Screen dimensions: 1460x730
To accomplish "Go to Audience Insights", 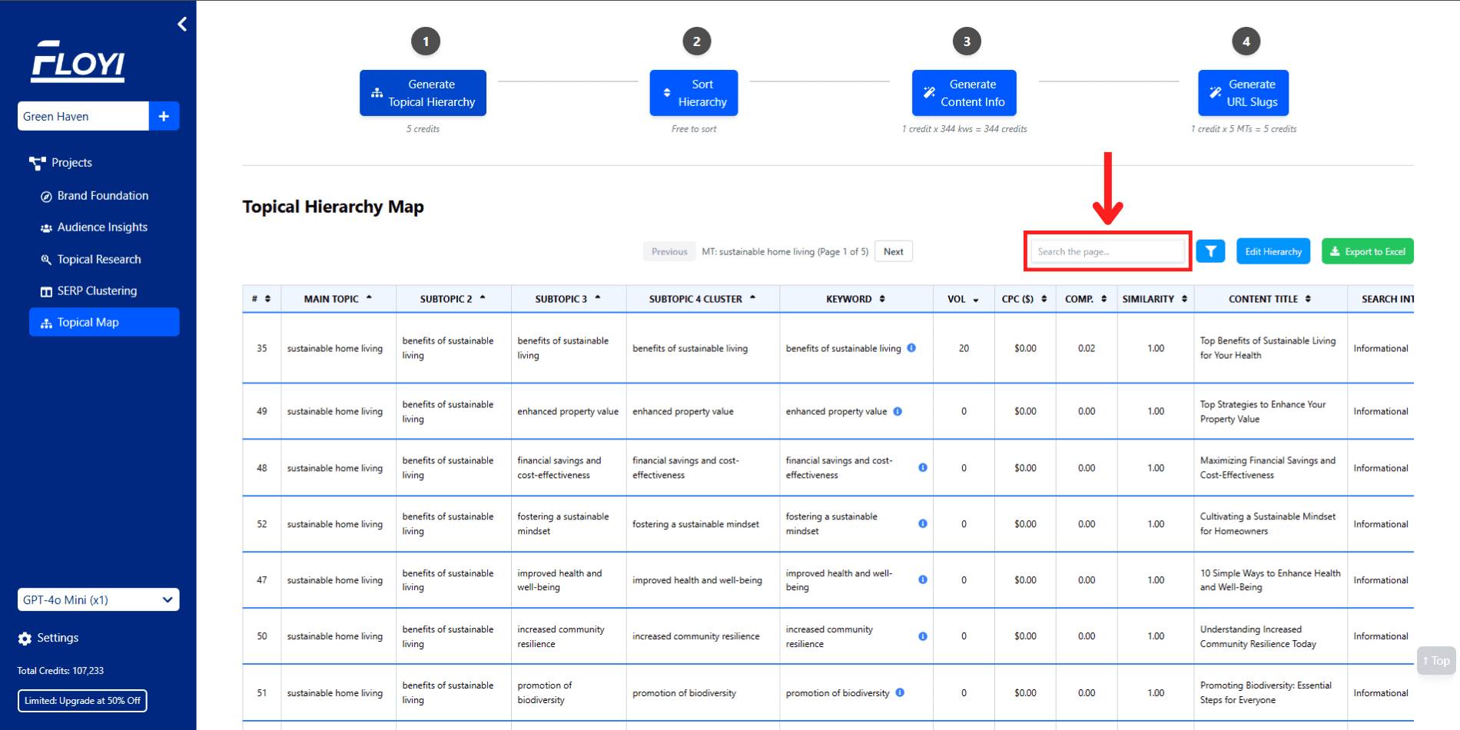I will point(94,227).
